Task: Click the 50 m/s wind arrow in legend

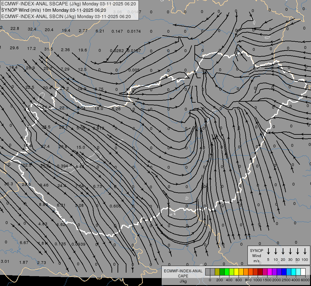Action: click(x=298, y=251)
